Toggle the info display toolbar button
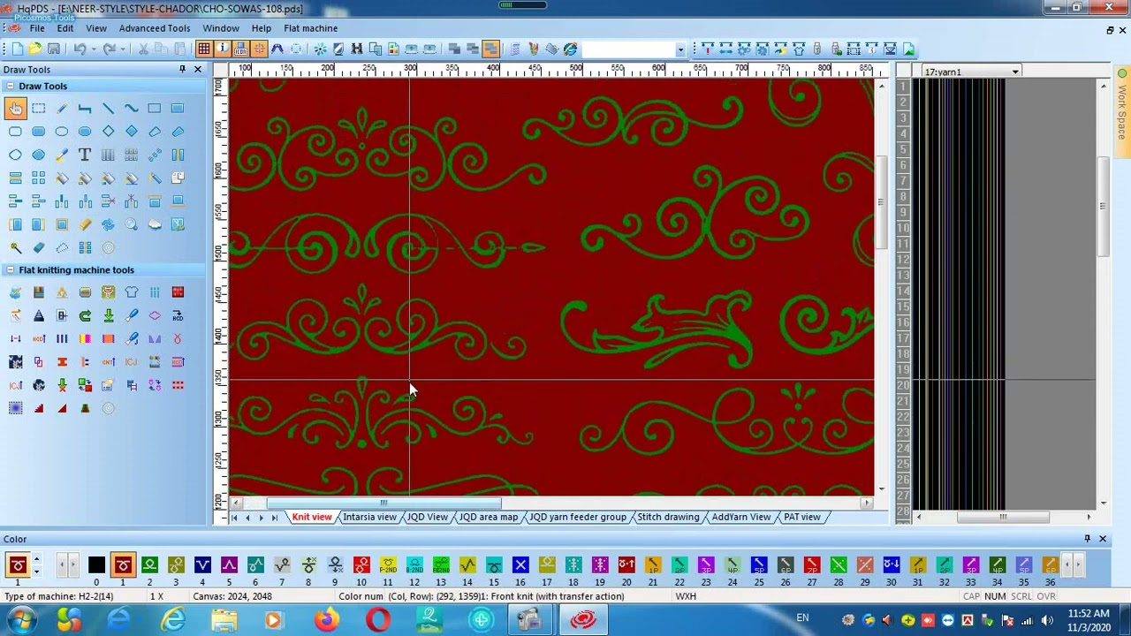The width and height of the screenshot is (1131, 636). 223,49
